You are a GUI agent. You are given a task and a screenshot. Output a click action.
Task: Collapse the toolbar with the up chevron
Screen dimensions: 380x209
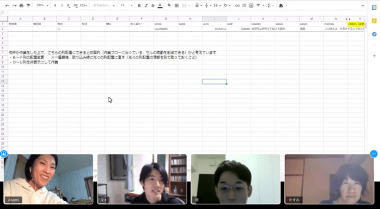pos(363,6)
